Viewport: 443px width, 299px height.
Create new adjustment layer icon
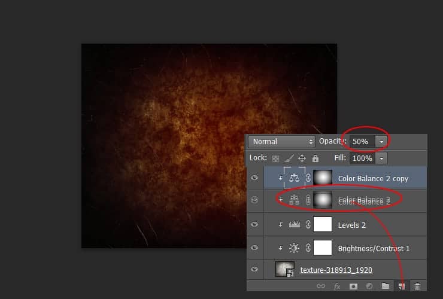point(369,286)
